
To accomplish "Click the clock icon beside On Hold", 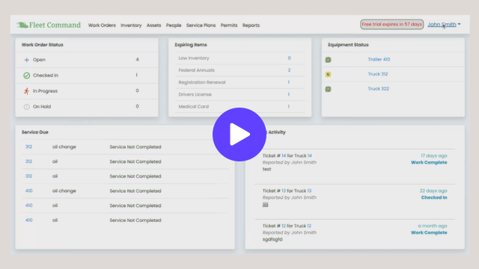I will click(x=27, y=107).
